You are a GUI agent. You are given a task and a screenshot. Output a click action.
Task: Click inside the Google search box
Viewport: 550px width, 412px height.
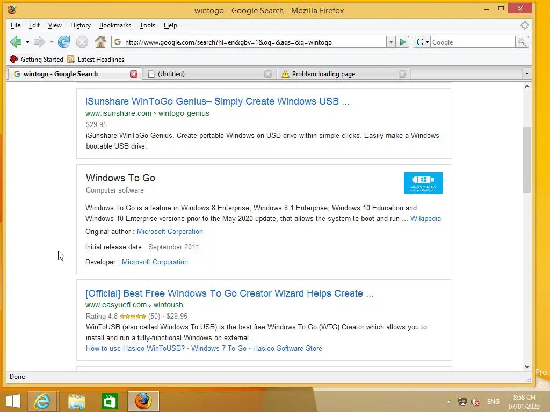point(473,42)
